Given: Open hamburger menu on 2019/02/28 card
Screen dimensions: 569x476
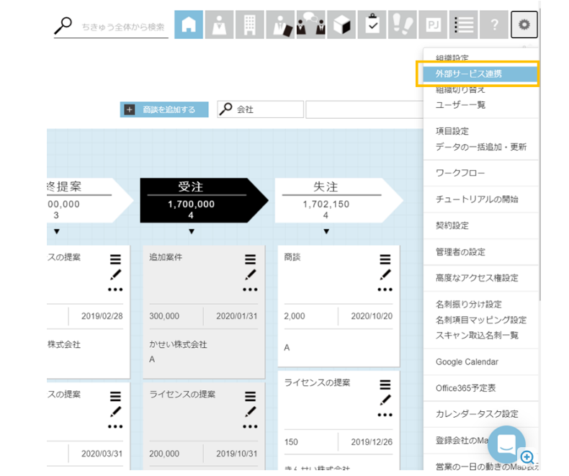Looking at the screenshot, I should tap(115, 259).
